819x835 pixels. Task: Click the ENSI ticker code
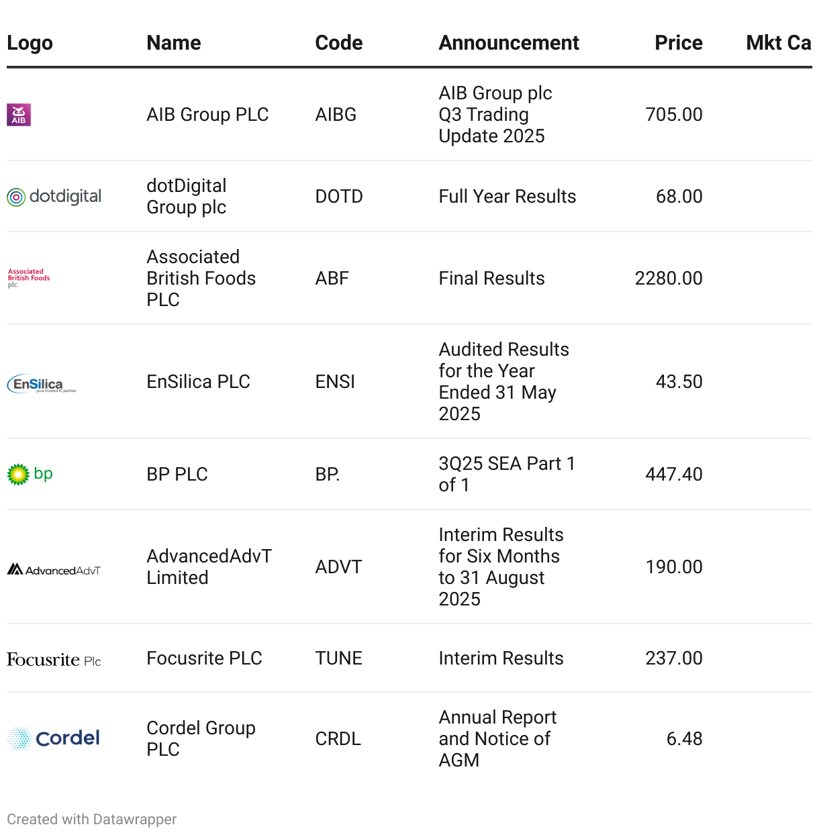click(x=335, y=382)
